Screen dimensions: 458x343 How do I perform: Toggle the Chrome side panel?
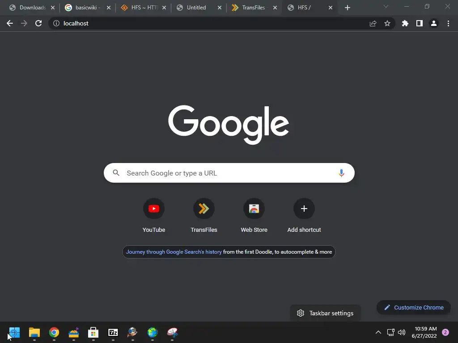point(420,23)
